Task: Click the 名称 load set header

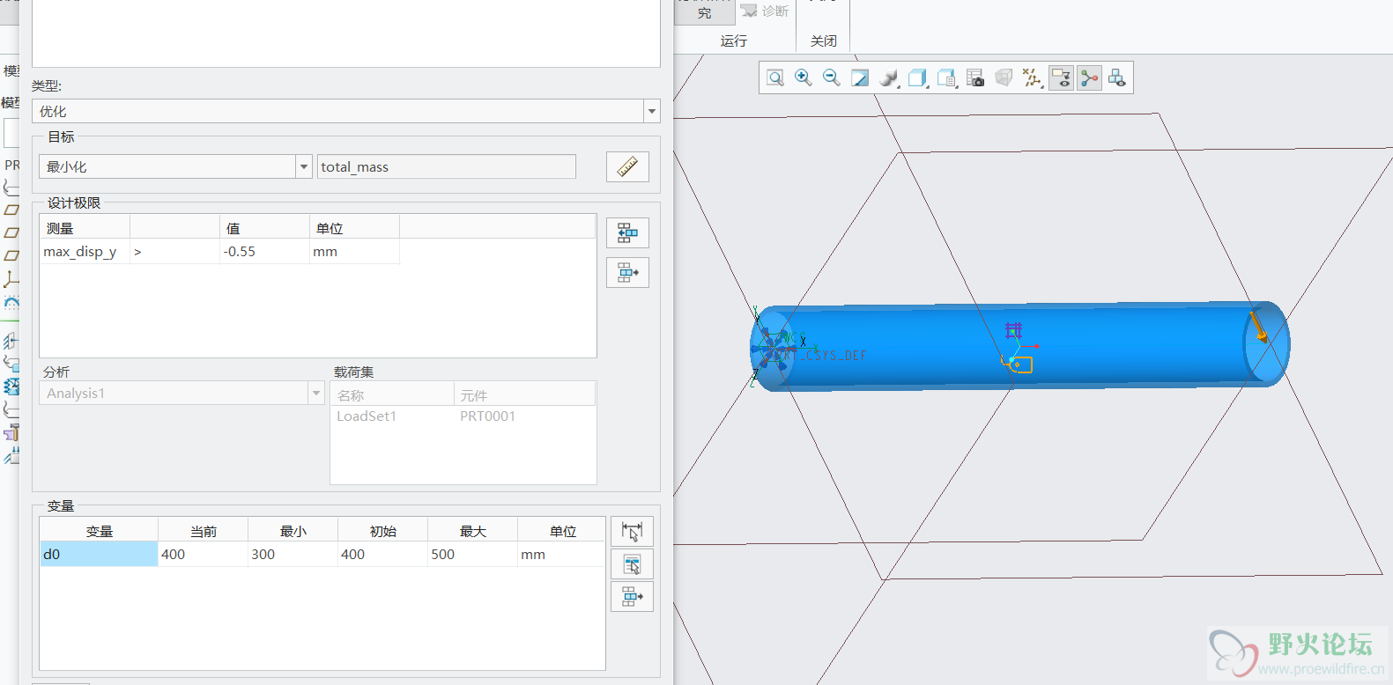Action: [x=392, y=394]
